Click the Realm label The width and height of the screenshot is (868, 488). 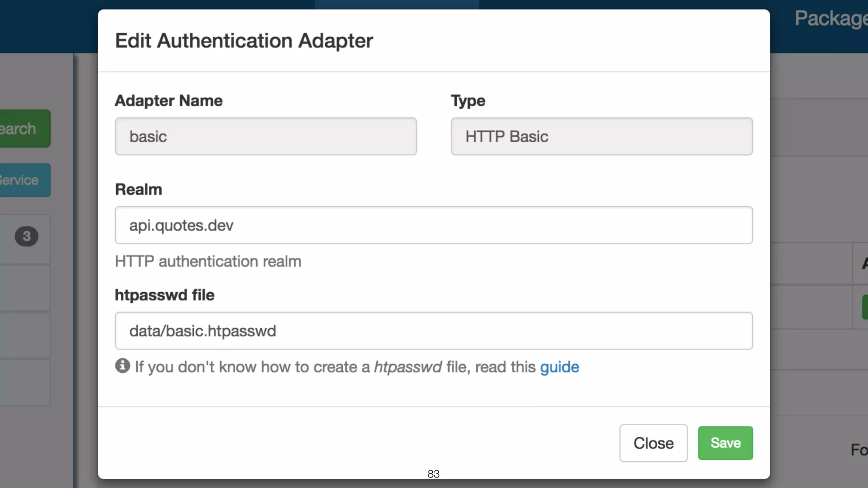coord(139,189)
